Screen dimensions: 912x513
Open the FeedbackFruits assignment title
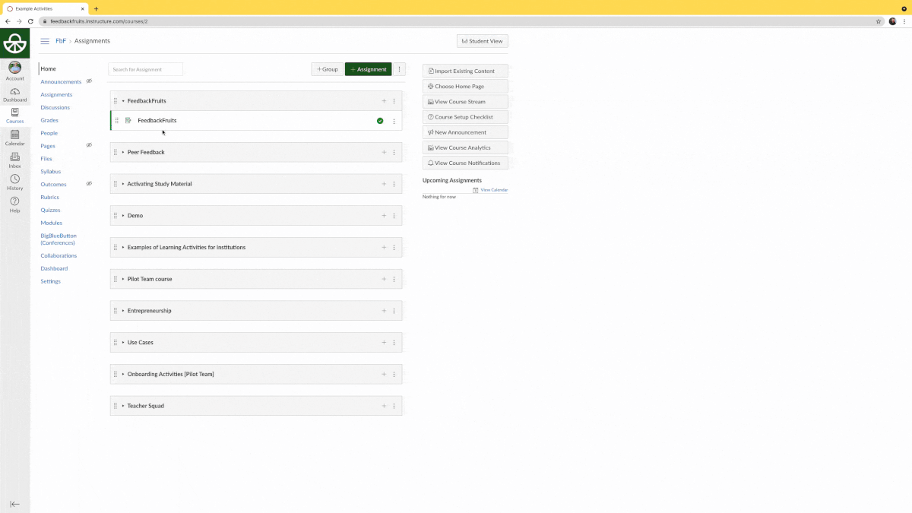pos(157,121)
